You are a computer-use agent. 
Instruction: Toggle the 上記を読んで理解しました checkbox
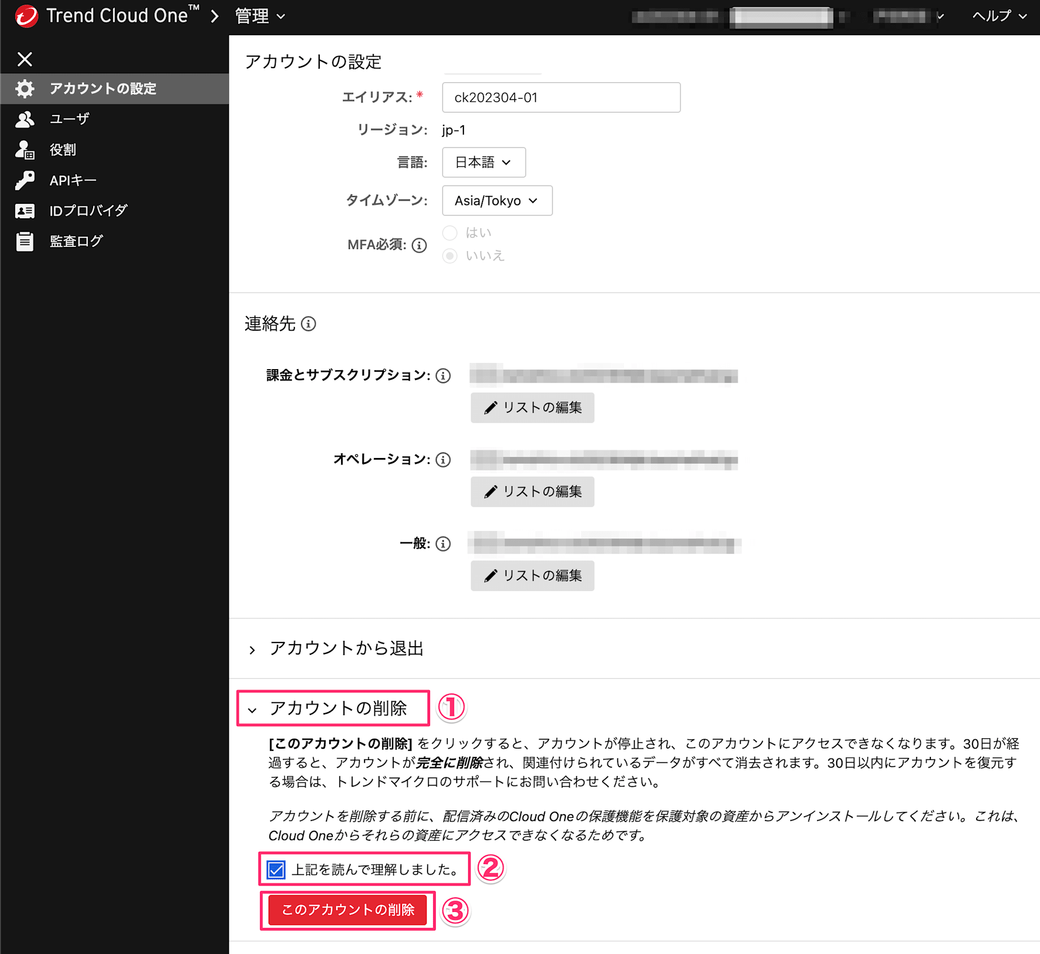276,869
